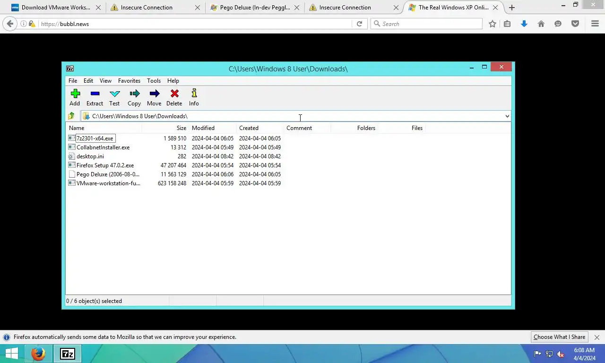Click the 0 / 6 object(s) selected status
Viewport: 605px width, 363px height.
point(94,301)
